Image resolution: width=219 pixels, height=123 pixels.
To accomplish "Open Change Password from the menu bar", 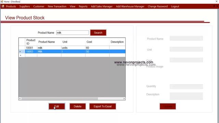I will pos(158,6).
